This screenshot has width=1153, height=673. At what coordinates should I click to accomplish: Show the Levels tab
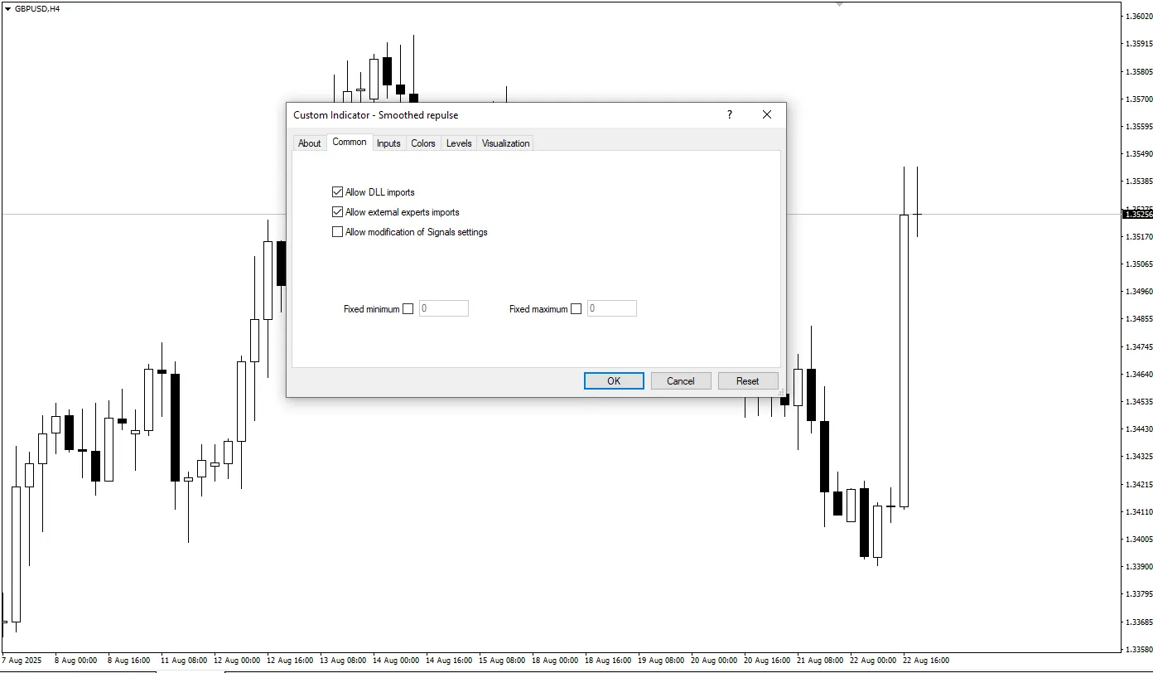(459, 143)
